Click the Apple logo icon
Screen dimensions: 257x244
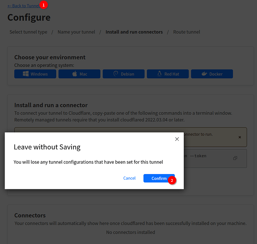click(x=74, y=74)
